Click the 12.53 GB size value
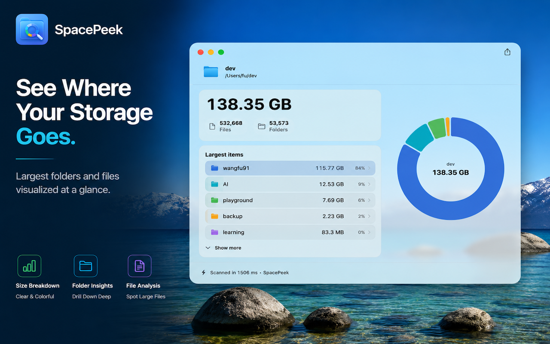 [331, 184]
